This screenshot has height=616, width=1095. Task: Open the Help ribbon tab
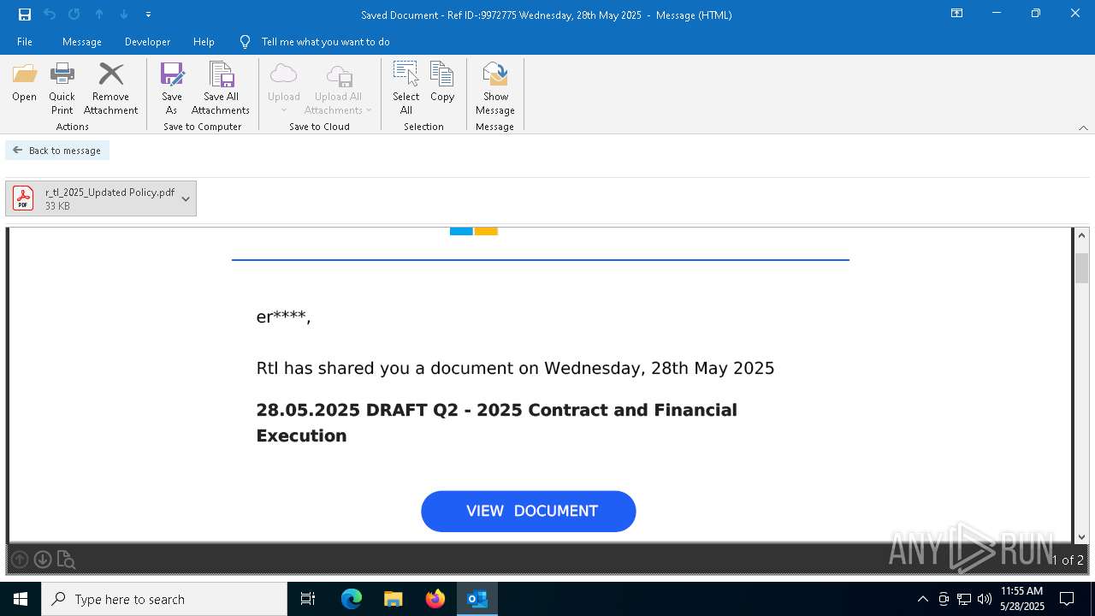[x=204, y=42]
